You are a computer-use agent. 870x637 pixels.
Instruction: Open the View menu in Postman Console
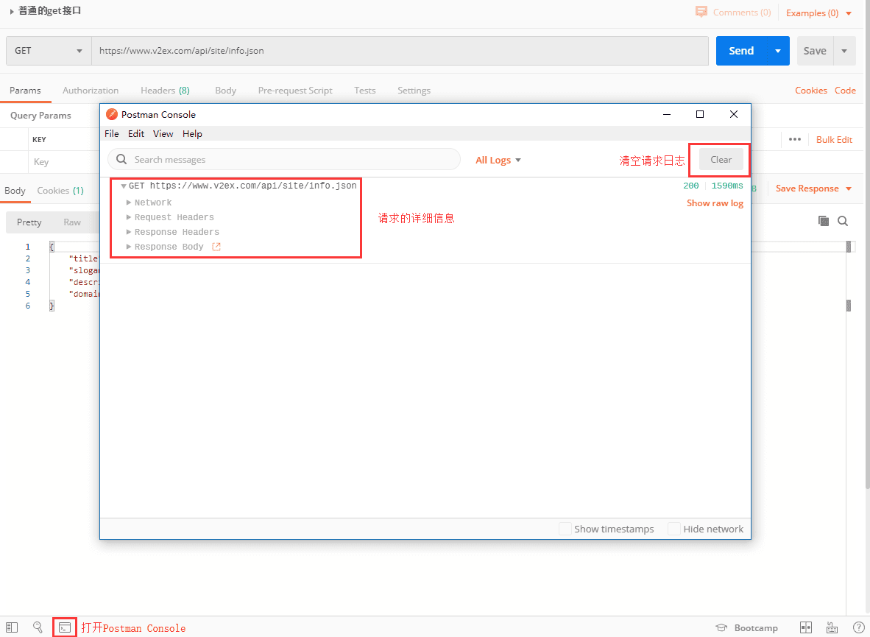tap(163, 134)
